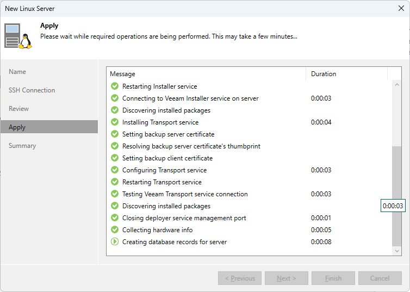Select row Resolving backup server certificate's thumbprint
Viewport: 410px width, 292px height.
pyautogui.click(x=250, y=146)
